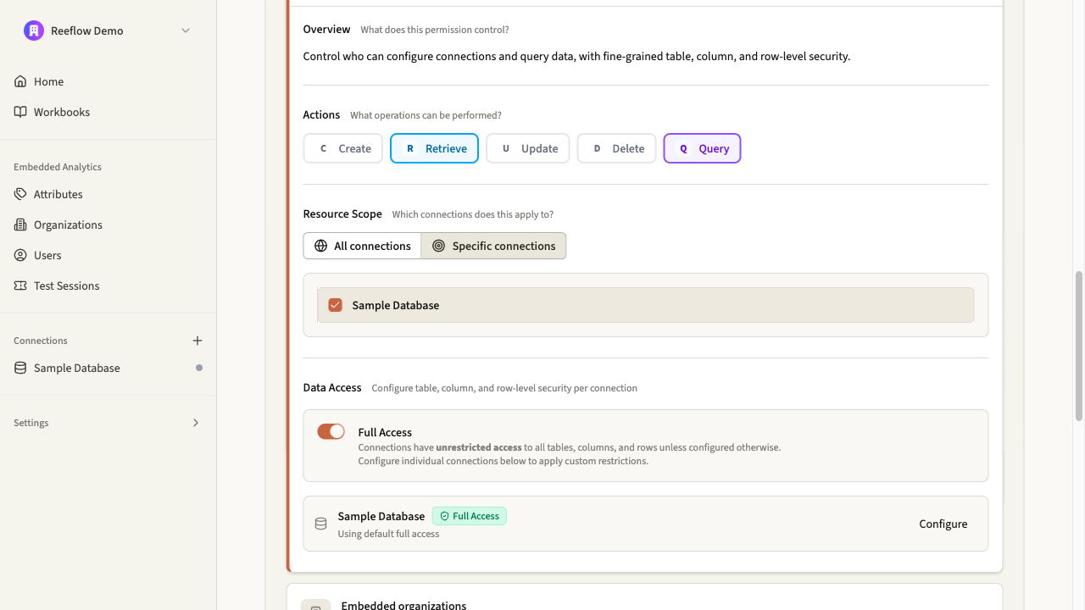Click the Full Access status badge

click(469, 516)
